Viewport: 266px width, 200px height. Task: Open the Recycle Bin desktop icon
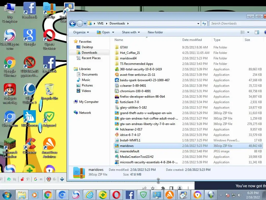coord(49,92)
